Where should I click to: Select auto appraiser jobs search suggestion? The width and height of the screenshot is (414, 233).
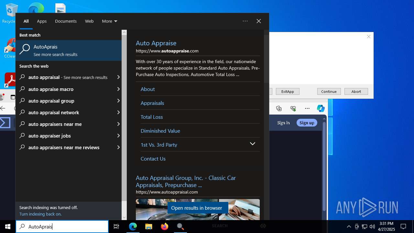tap(65, 136)
